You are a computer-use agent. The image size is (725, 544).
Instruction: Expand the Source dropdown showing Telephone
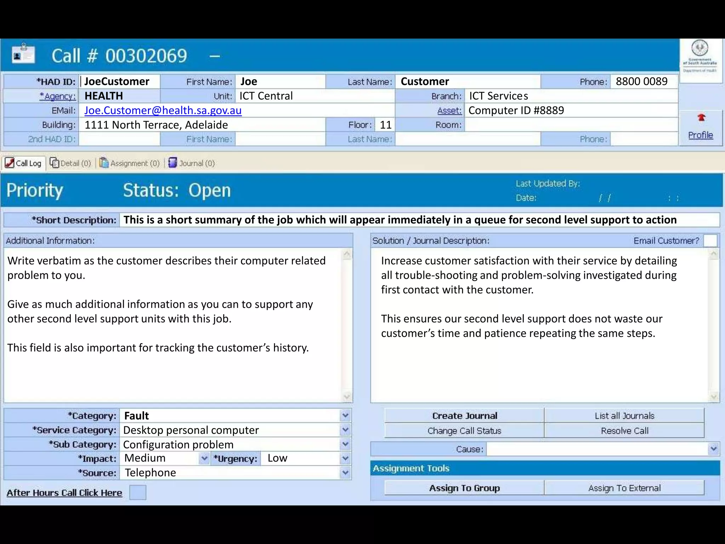click(345, 473)
